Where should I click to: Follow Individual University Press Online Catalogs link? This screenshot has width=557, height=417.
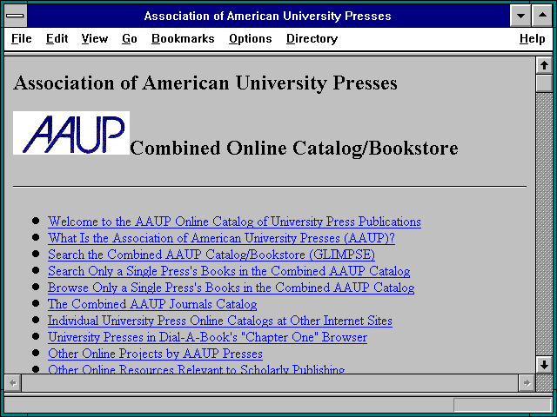(220, 321)
